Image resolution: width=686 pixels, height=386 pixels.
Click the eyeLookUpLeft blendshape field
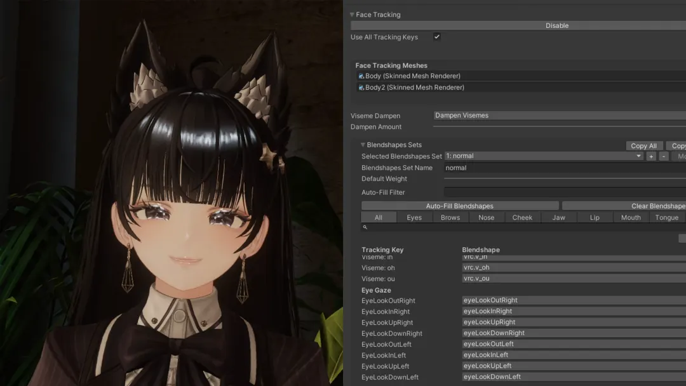coord(574,366)
